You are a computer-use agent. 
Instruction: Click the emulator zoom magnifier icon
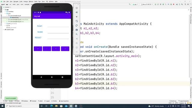pyautogui.click(x=77, y=34)
